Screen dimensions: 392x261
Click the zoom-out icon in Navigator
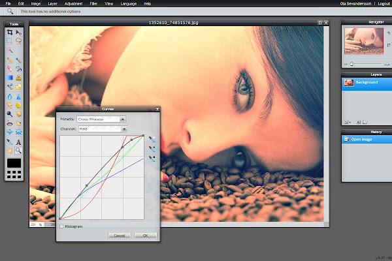tap(346, 64)
